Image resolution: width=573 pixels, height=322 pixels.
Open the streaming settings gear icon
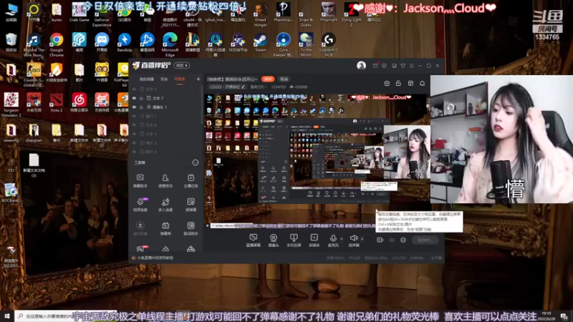point(403,240)
